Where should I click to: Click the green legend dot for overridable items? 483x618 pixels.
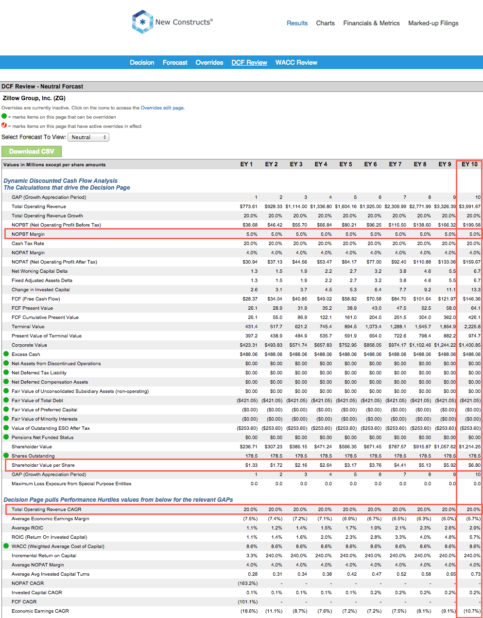pyautogui.click(x=4, y=116)
